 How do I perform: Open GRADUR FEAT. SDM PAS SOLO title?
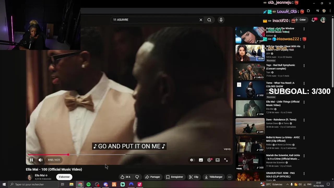[281, 175]
